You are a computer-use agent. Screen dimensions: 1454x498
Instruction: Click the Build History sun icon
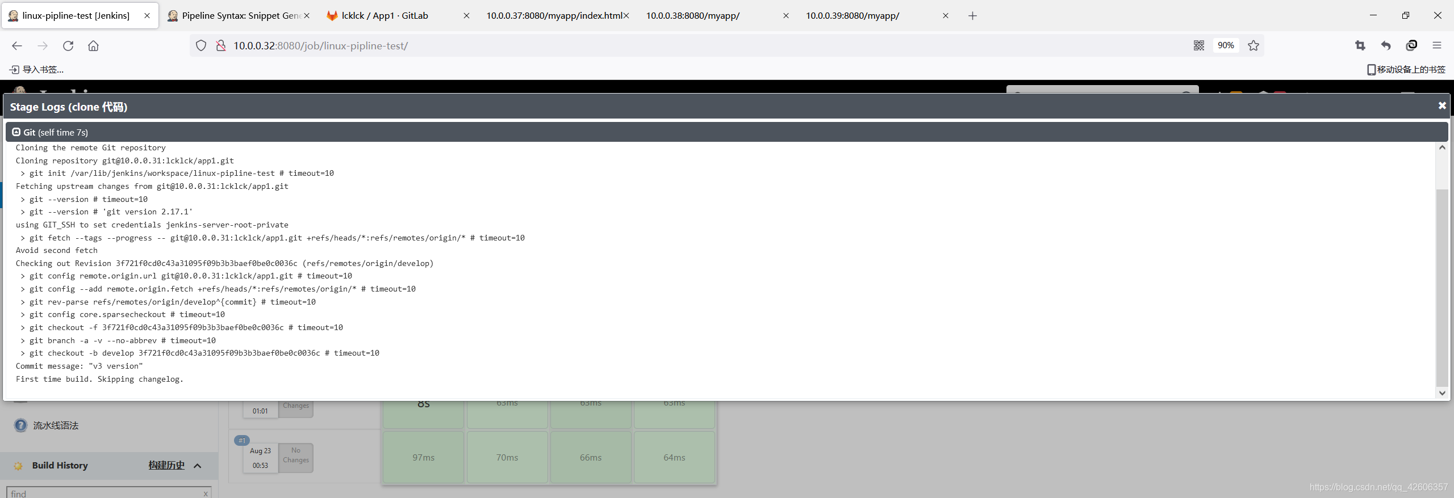click(18, 466)
